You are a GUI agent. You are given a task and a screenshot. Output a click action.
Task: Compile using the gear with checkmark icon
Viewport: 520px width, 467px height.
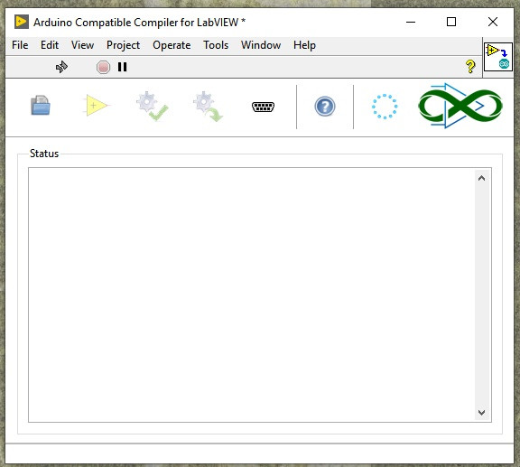(152, 107)
